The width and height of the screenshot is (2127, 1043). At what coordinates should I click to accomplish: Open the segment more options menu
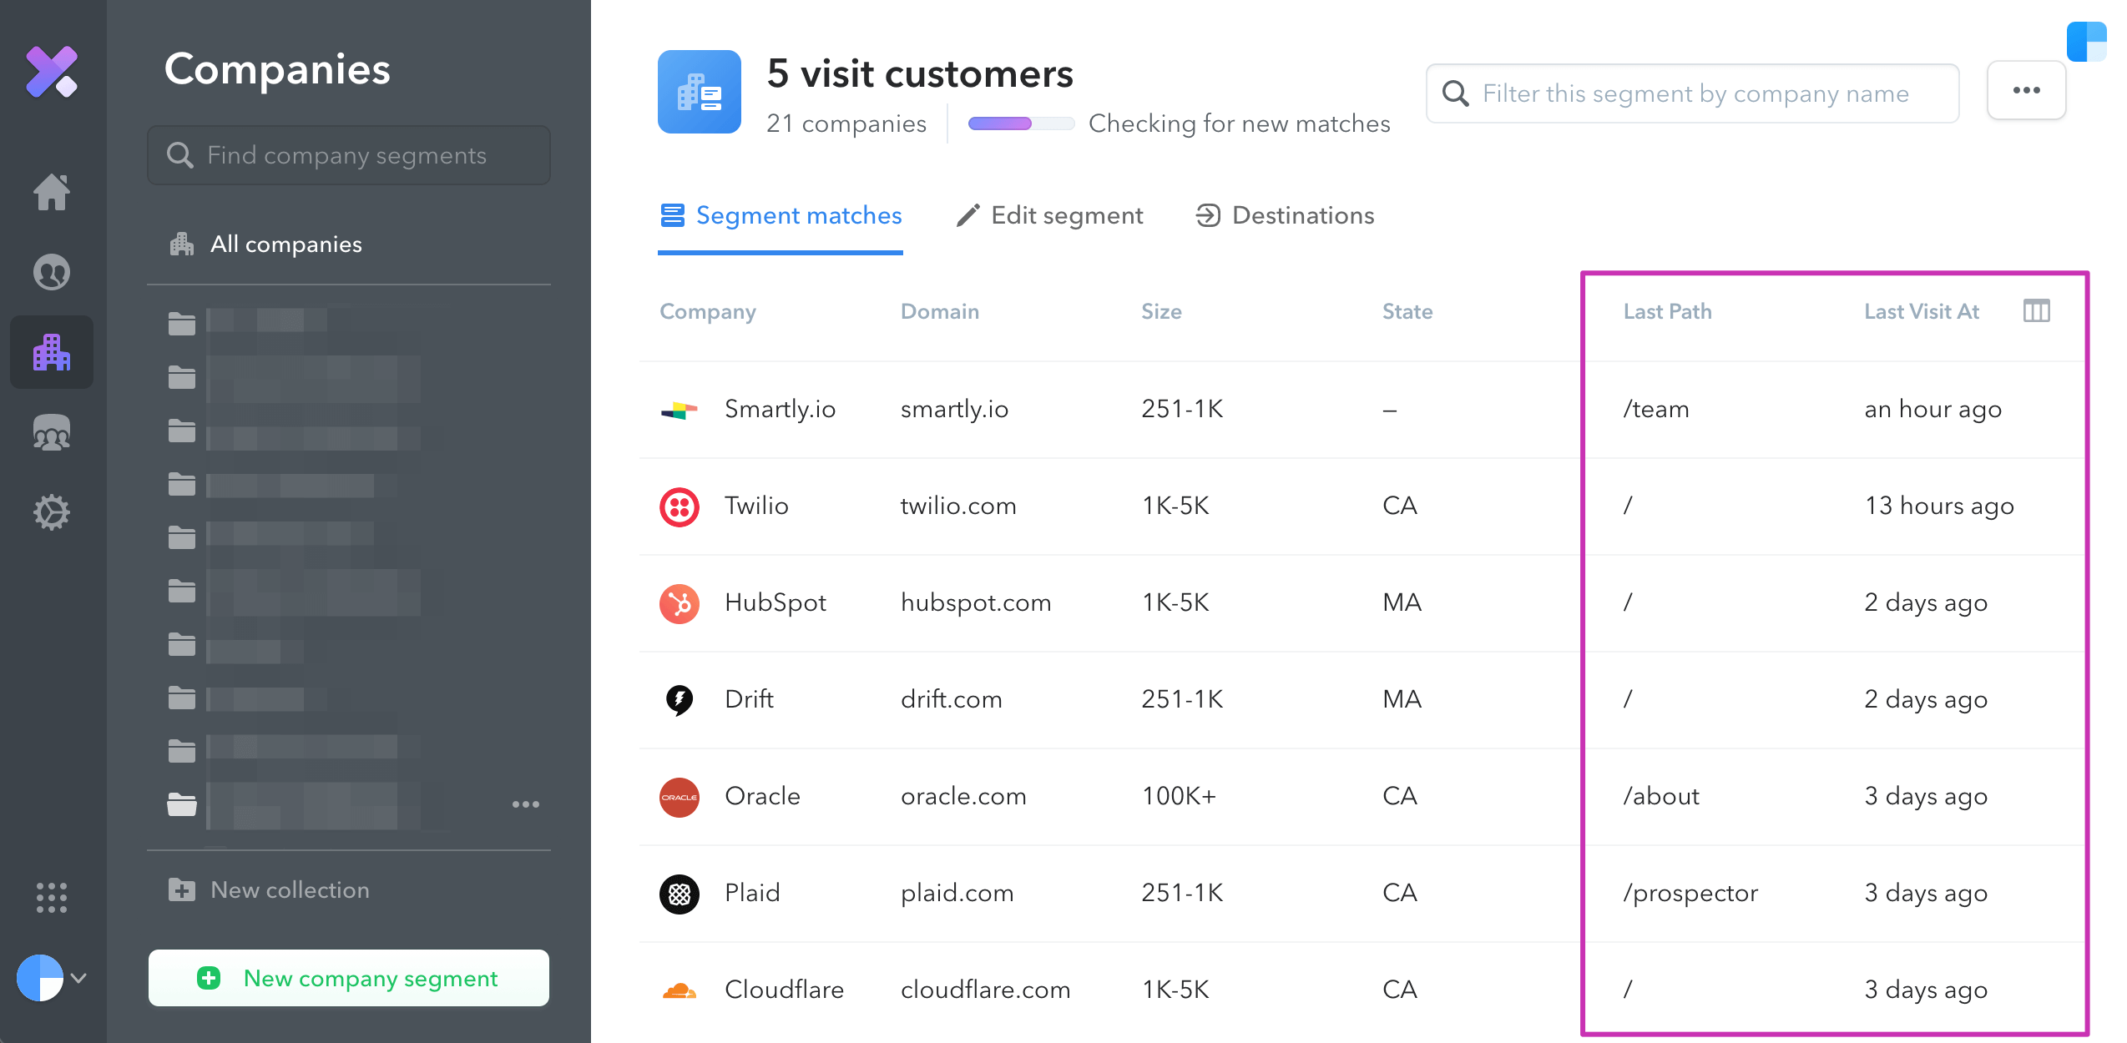point(2026,91)
